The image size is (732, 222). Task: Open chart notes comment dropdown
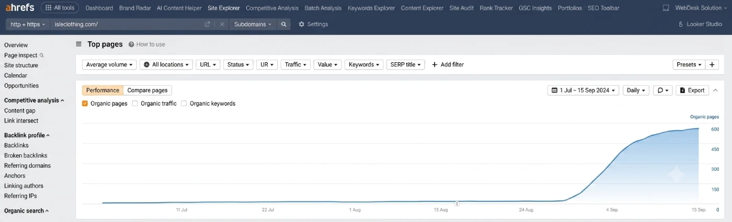click(x=662, y=90)
